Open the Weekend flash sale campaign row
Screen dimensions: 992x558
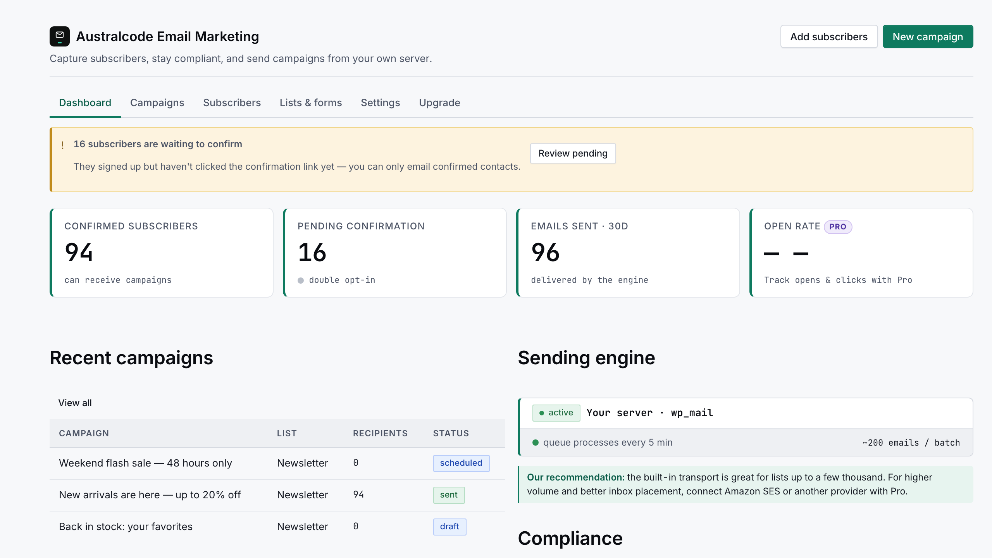point(277,463)
